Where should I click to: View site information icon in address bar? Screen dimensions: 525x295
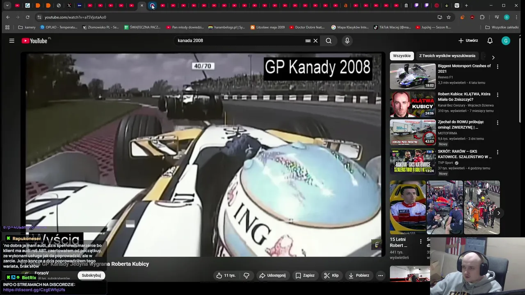coord(39,17)
